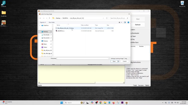Image resolution: width=188 pixels, height=105 pixels.
Task: Click the Recycle Bin desktop icon
Action: (182, 4)
